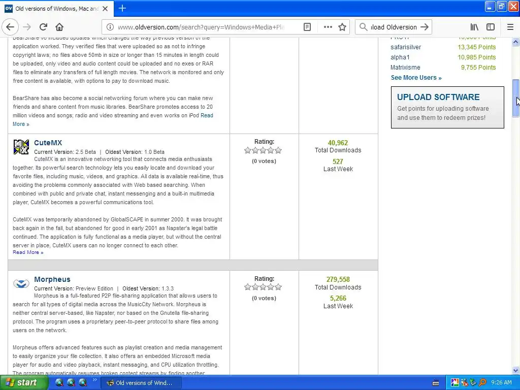
Task: Click the on-screen keyboard tray icon
Action: click(x=436, y=383)
